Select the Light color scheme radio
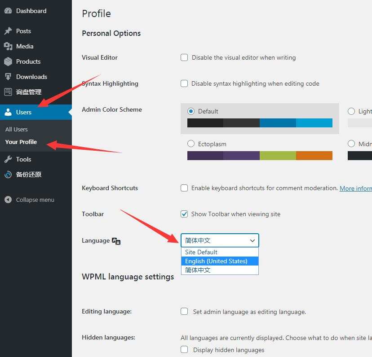 pos(351,111)
